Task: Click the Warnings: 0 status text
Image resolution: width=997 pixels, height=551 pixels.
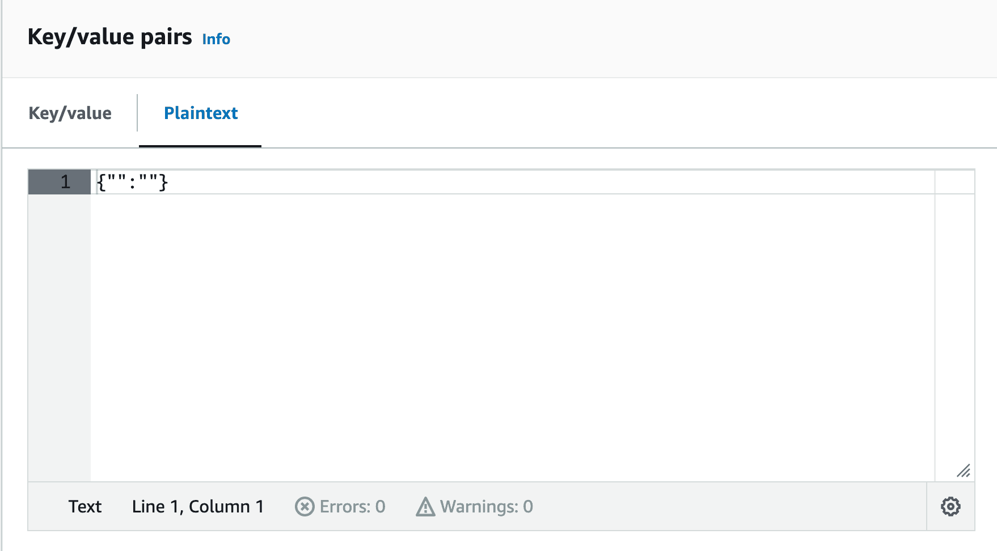Action: pyautogui.click(x=488, y=507)
